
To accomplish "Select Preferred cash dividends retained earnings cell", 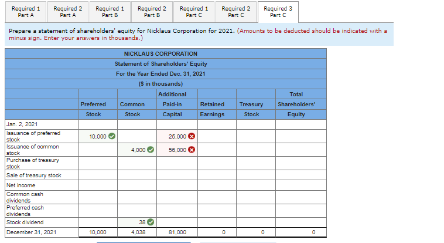I will [217, 211].
